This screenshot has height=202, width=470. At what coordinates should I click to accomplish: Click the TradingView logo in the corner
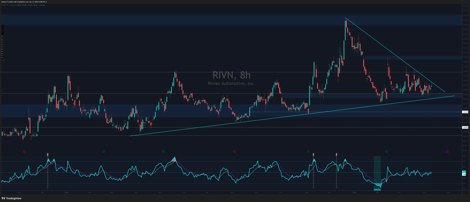12,198
